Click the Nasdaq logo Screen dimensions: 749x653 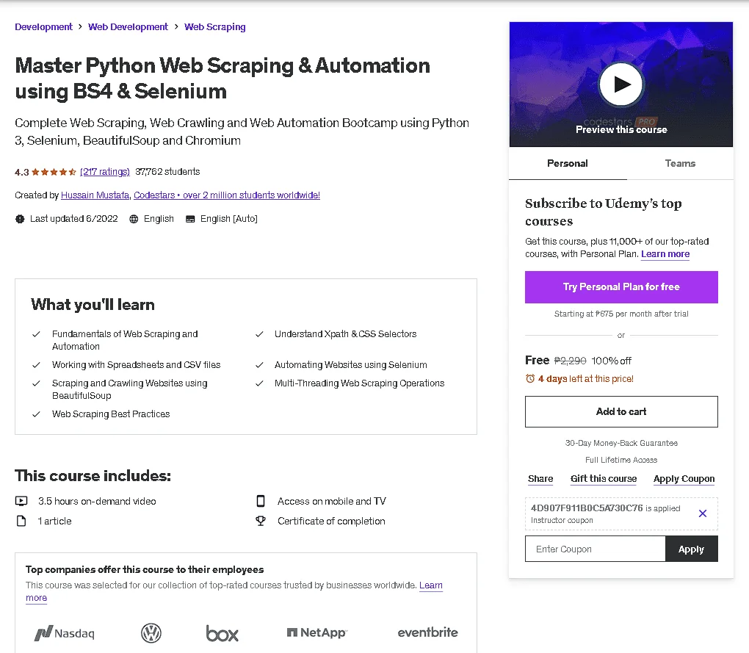pyautogui.click(x=65, y=633)
